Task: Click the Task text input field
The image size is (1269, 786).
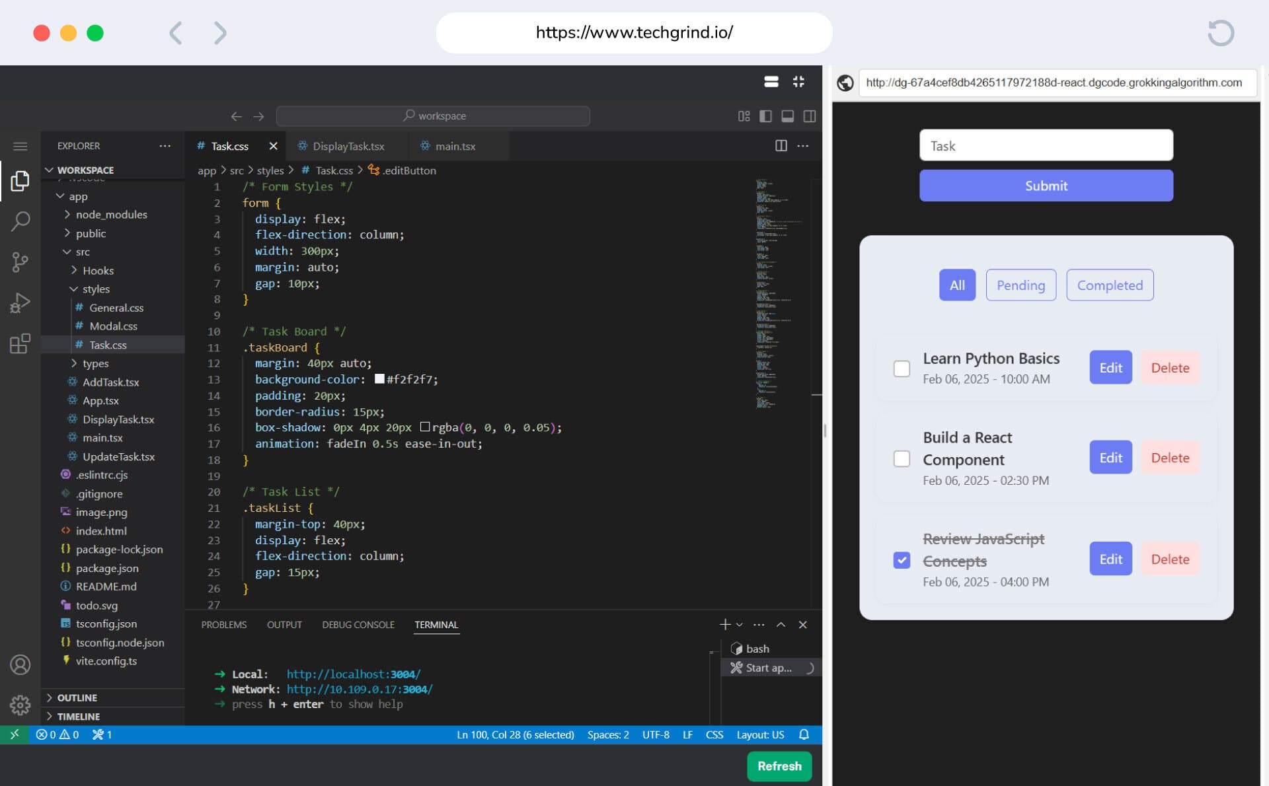Action: point(1046,145)
